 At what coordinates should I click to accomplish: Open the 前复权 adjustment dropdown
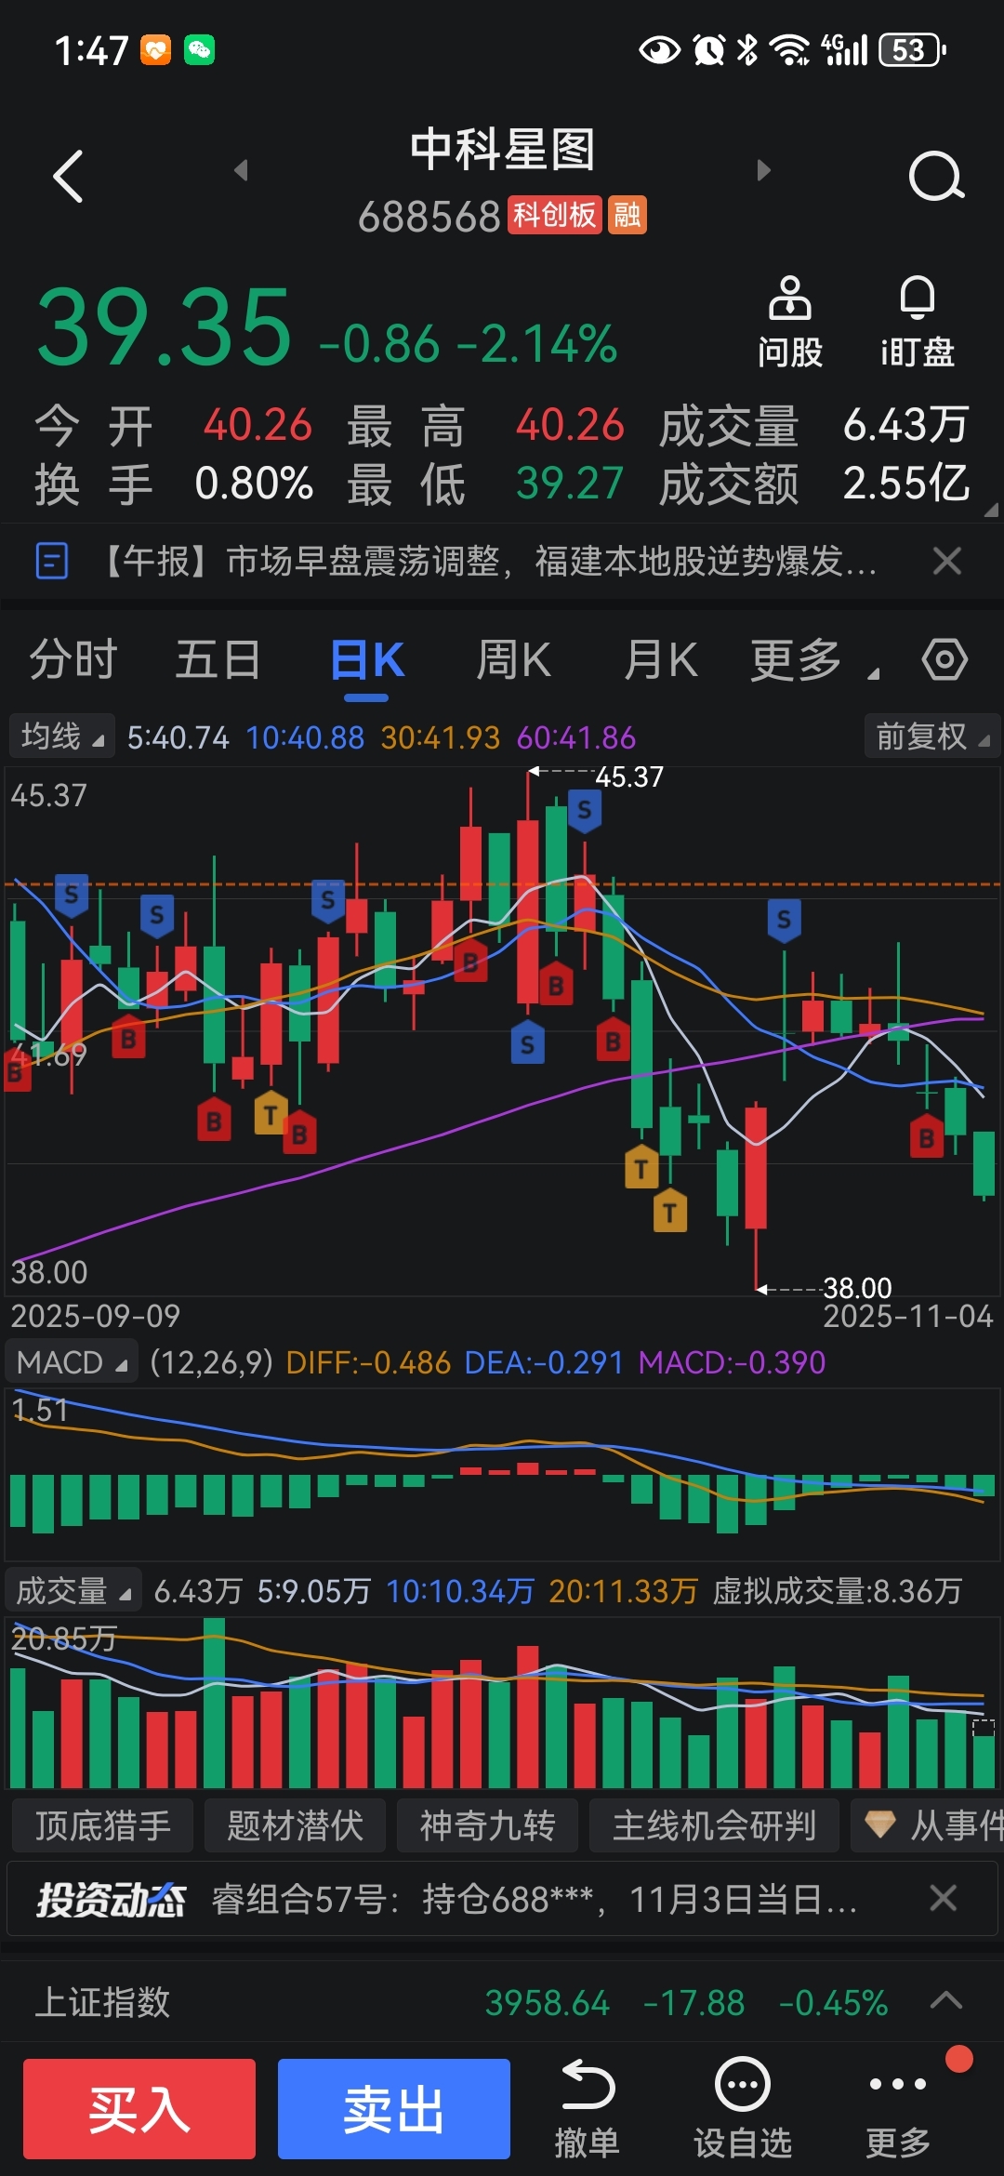coord(932,736)
